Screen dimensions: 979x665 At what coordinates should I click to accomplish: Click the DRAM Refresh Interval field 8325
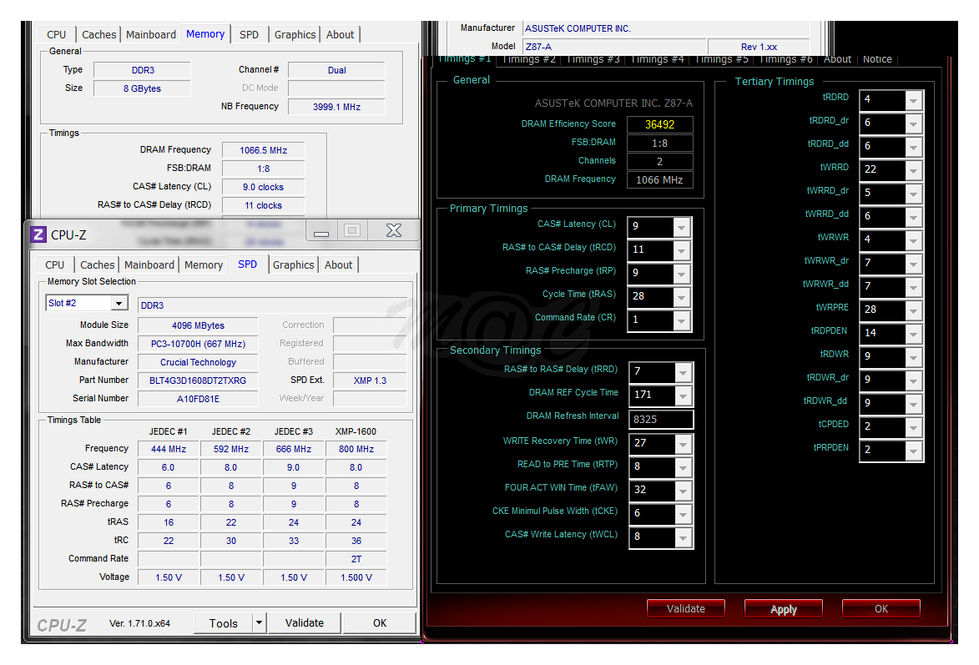[x=660, y=420]
